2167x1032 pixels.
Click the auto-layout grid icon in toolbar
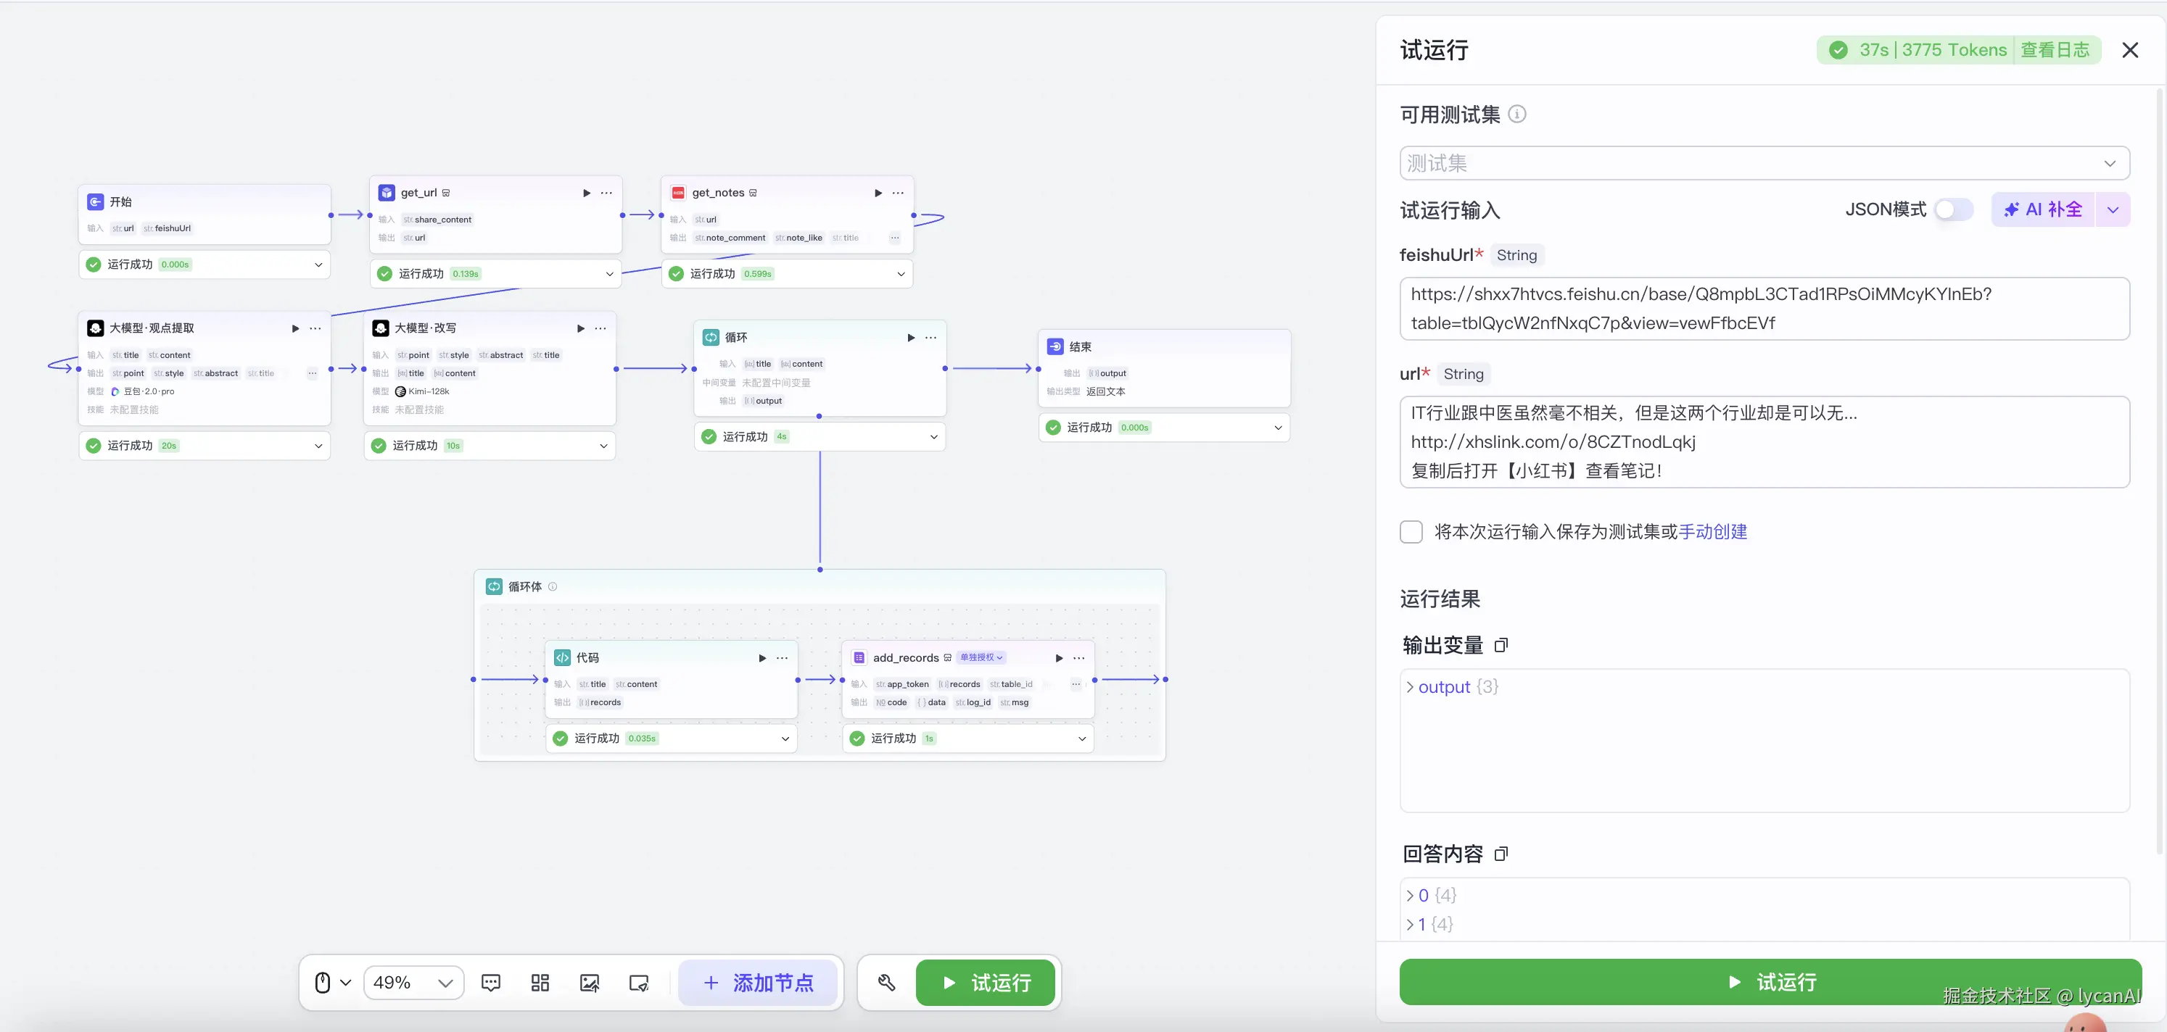540,983
